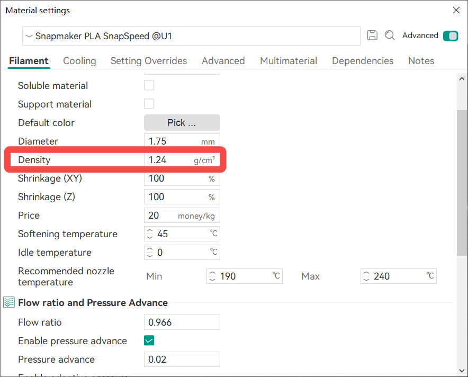
Task: Adjust the Min nozzle temperature stepper
Action: (x=212, y=276)
